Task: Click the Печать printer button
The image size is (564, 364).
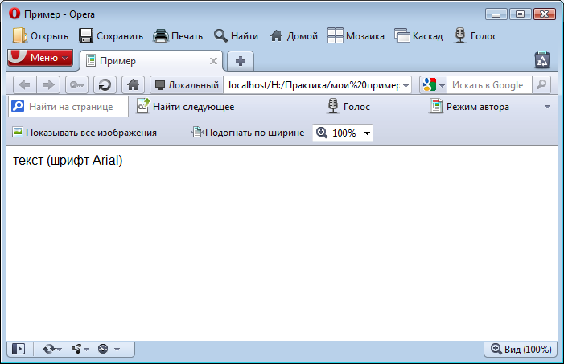Action: pos(178,36)
